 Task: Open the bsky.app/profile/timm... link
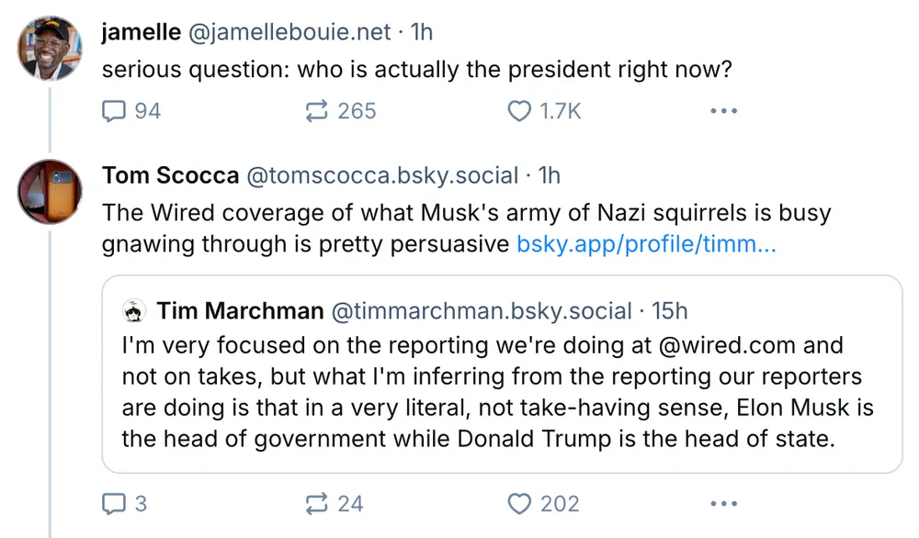pos(646,244)
